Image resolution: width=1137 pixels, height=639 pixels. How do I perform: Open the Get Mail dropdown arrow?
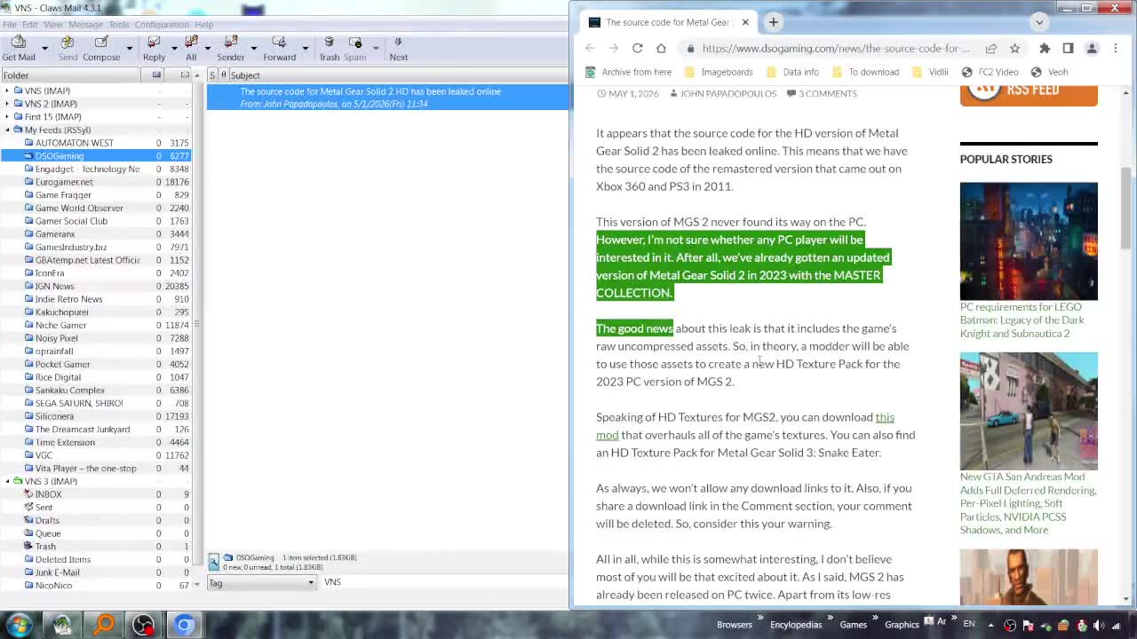pyautogui.click(x=46, y=48)
